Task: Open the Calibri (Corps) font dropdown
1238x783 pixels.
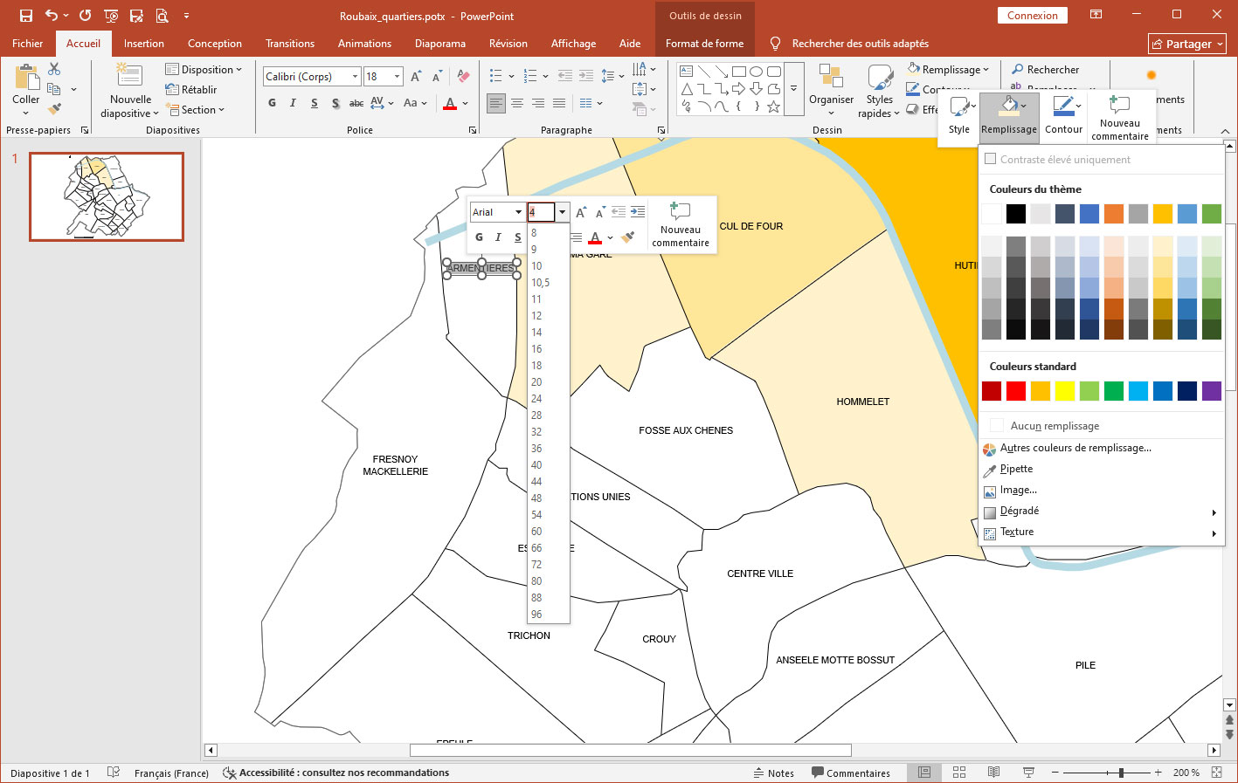Action: pos(355,77)
